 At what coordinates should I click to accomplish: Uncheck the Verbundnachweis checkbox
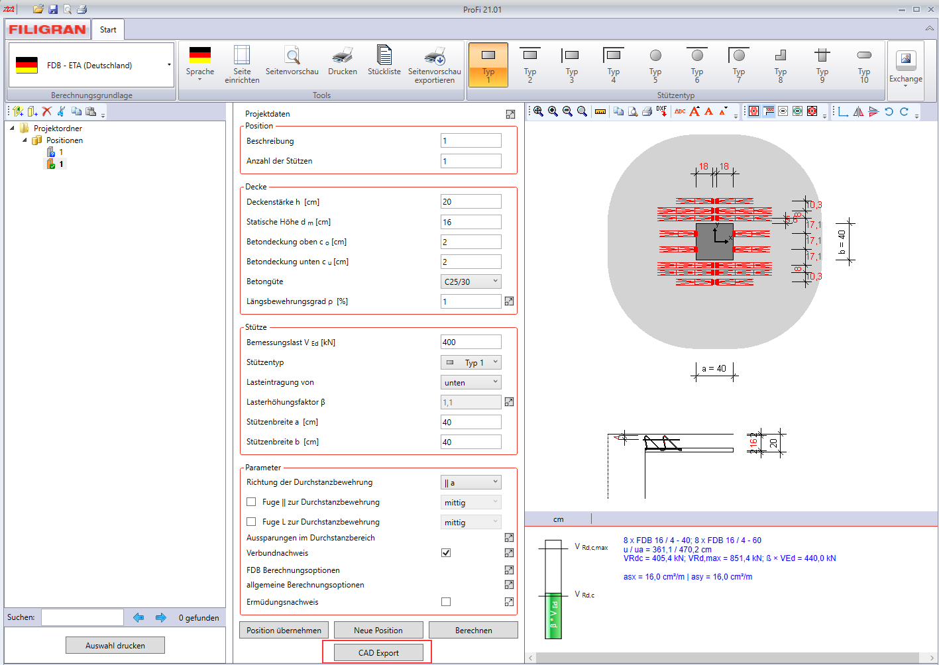446,552
